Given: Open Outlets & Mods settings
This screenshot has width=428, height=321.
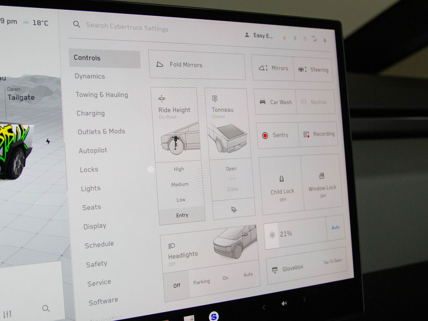Looking at the screenshot, I should (x=101, y=132).
